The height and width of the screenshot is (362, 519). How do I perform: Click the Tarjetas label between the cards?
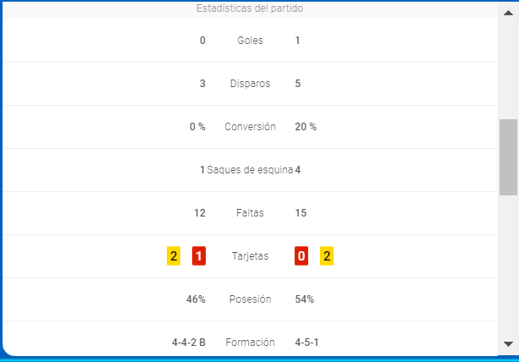[x=250, y=256]
